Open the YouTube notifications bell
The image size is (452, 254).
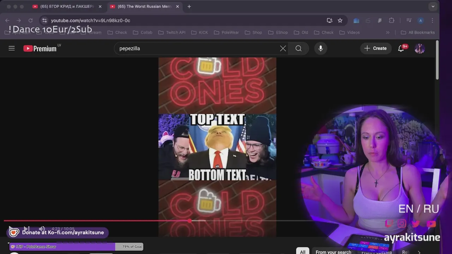tap(401, 48)
